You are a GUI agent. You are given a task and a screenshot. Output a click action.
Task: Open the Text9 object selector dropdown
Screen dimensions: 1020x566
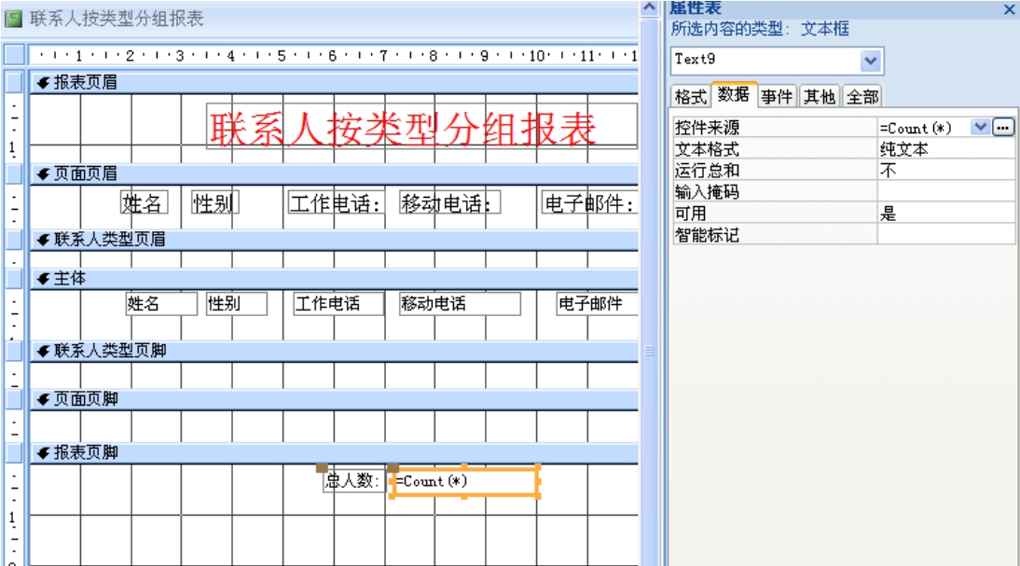point(871,61)
